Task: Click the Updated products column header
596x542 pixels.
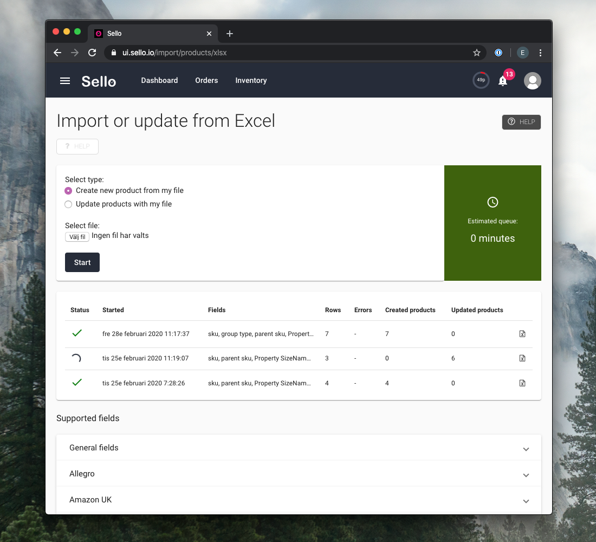Action: coord(477,310)
